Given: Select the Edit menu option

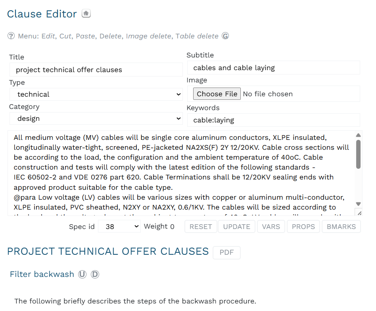Looking at the screenshot, I should [x=48, y=36].
